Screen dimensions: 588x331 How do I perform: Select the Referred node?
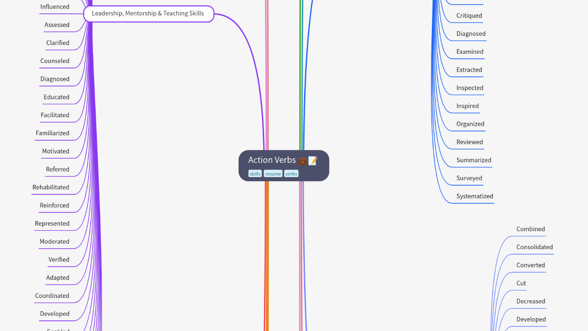coord(57,169)
